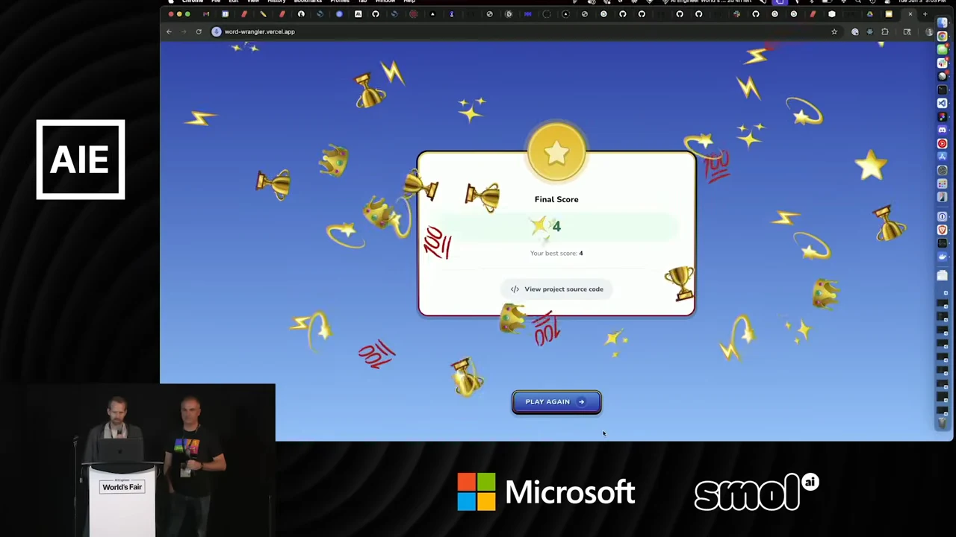Open Brave browser from the dock
Viewport: 956px width, 537px height.
(x=943, y=230)
